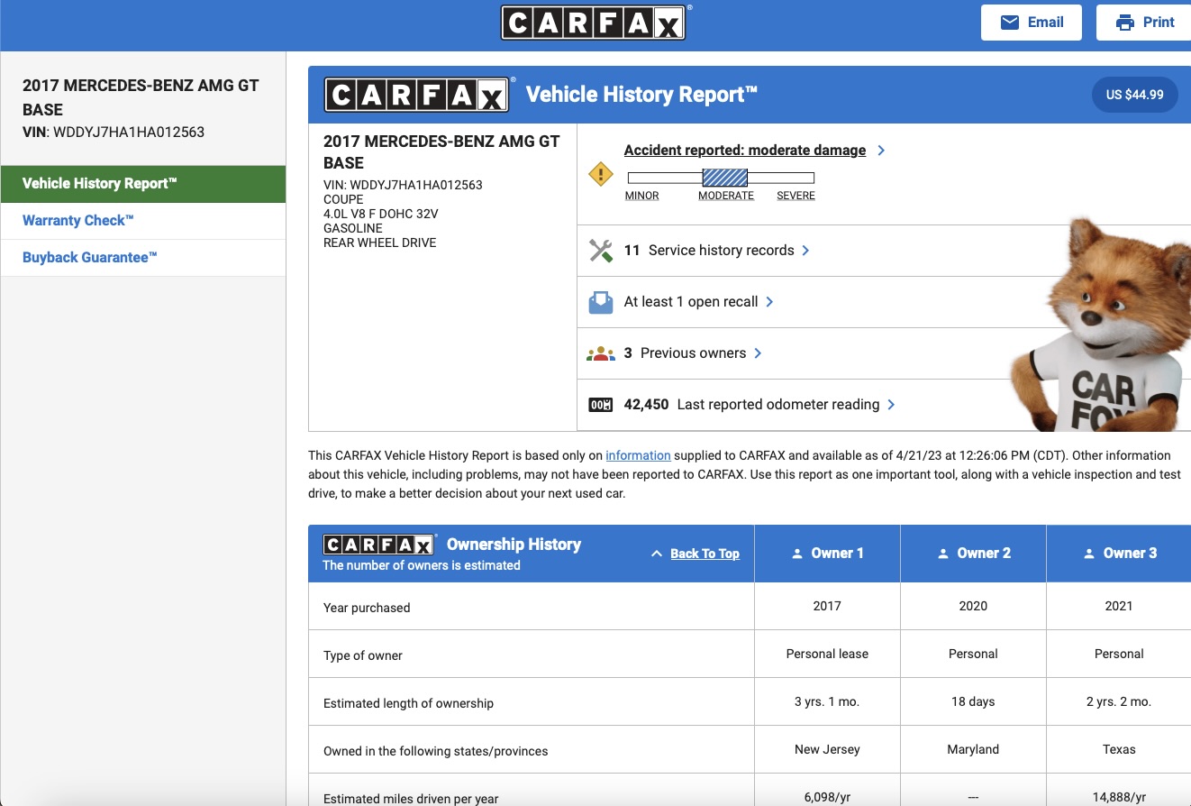Click the 3 Previous owners link

pos(685,353)
